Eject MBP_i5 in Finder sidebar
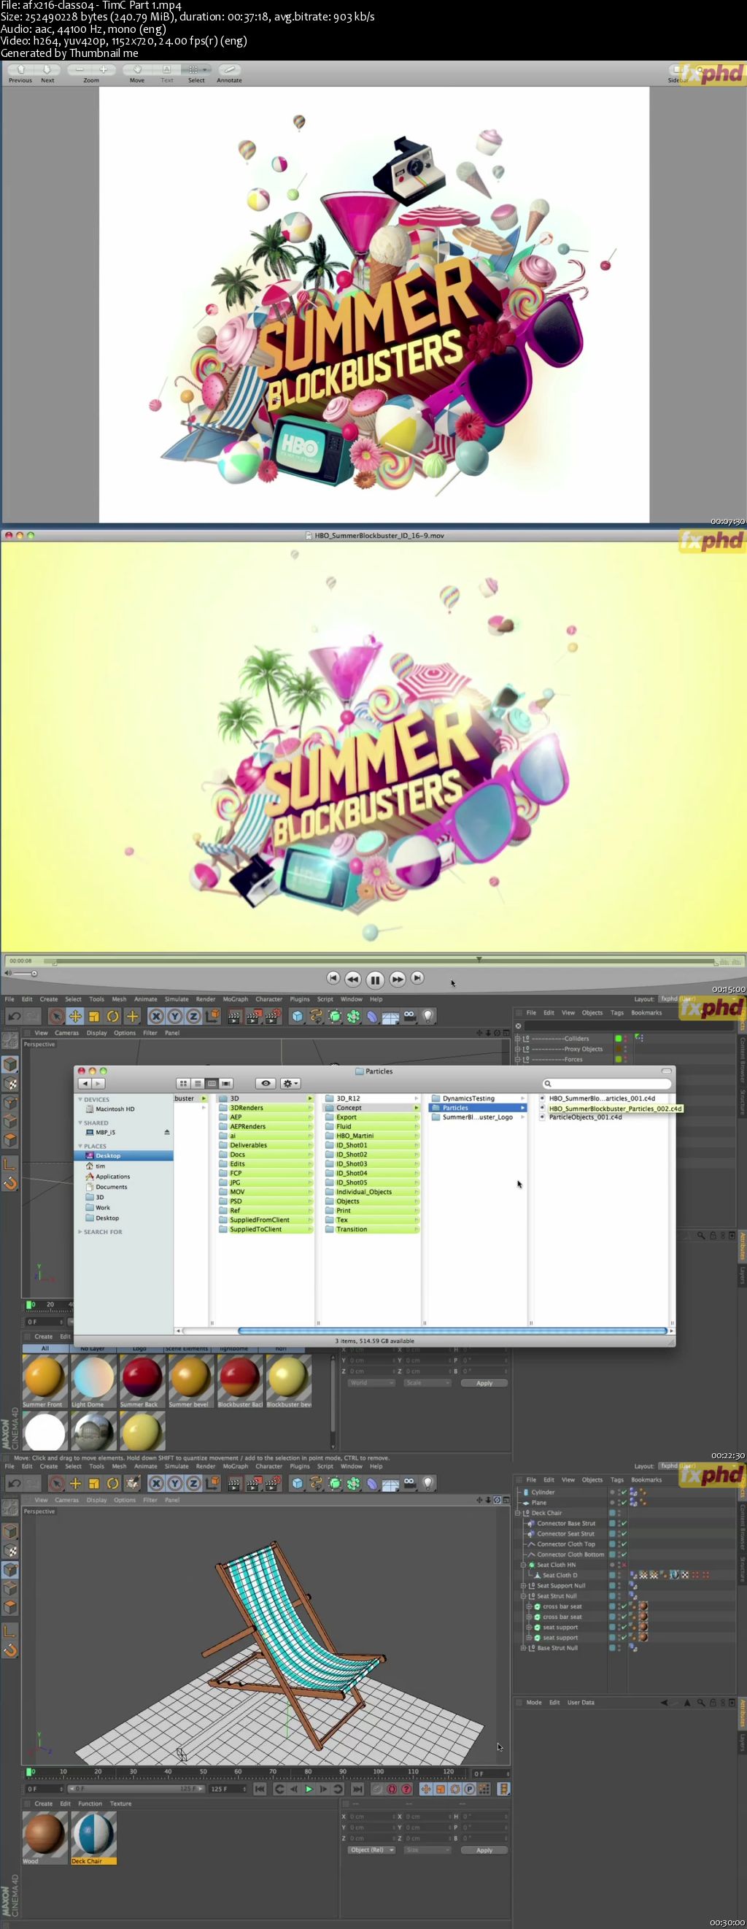Screen dimensions: 747x1929 (166, 1132)
